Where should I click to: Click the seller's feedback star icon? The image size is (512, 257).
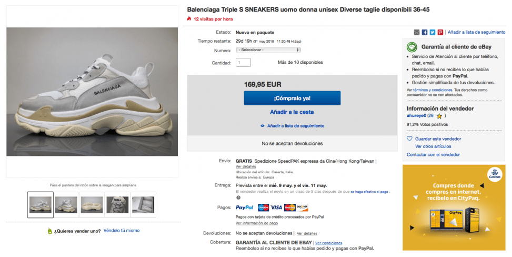(x=439, y=116)
